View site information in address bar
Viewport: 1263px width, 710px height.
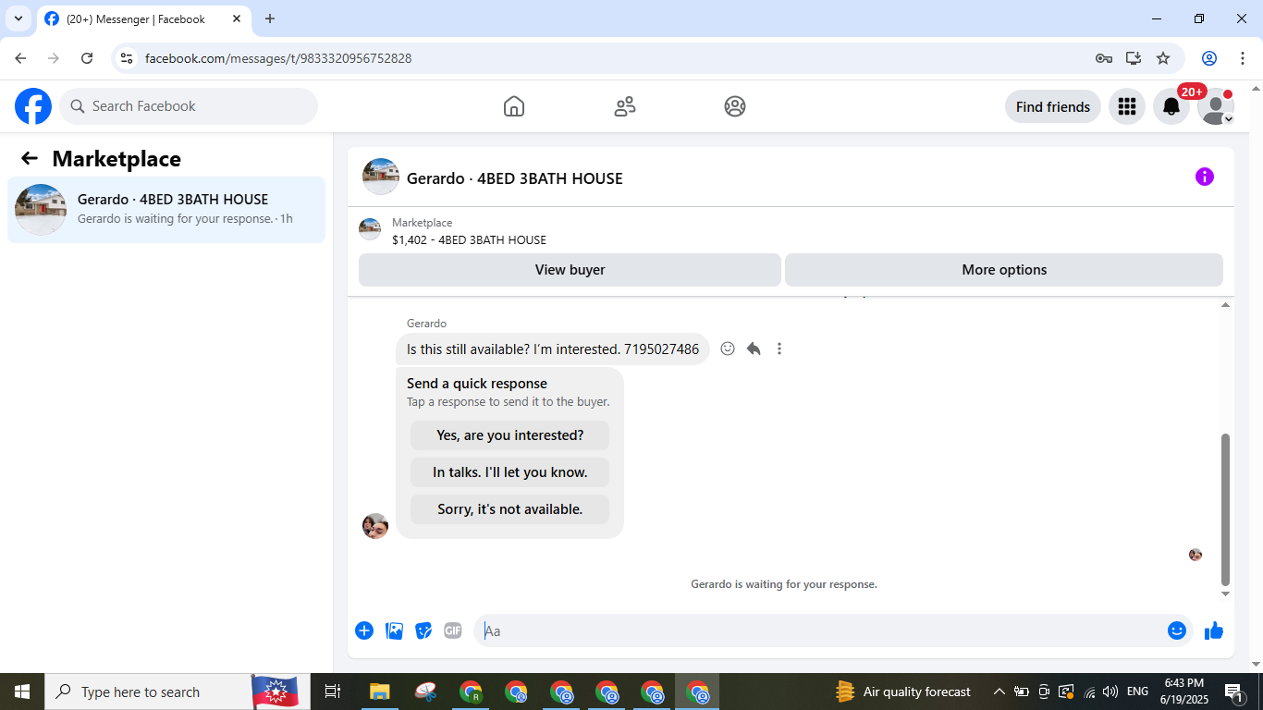[x=128, y=58]
